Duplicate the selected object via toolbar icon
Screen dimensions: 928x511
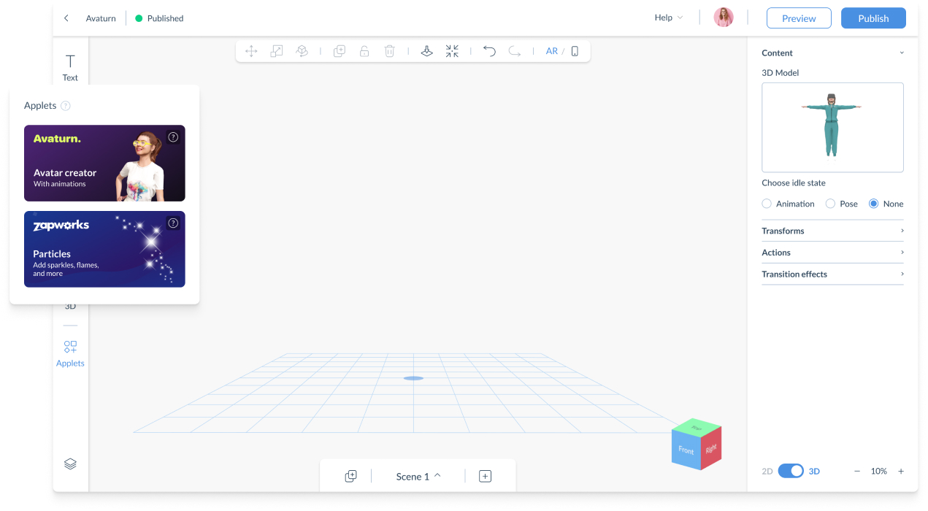tap(339, 50)
